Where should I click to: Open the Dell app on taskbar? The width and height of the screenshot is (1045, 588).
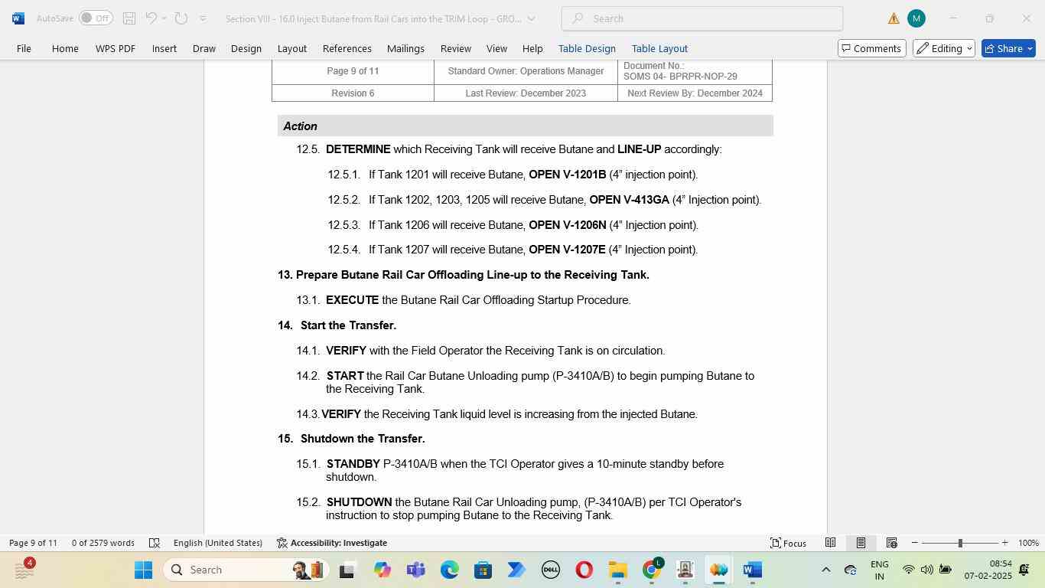tap(550, 570)
